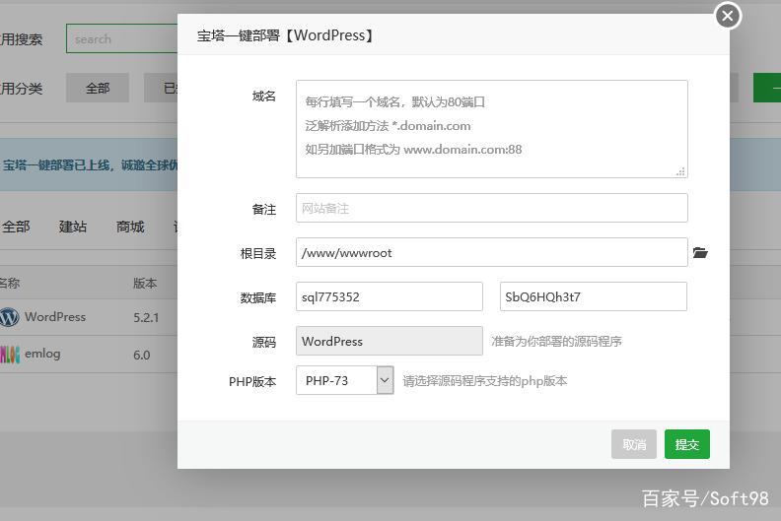Click the PHP version hint text
The height and width of the screenshot is (521, 781).
coord(484,381)
